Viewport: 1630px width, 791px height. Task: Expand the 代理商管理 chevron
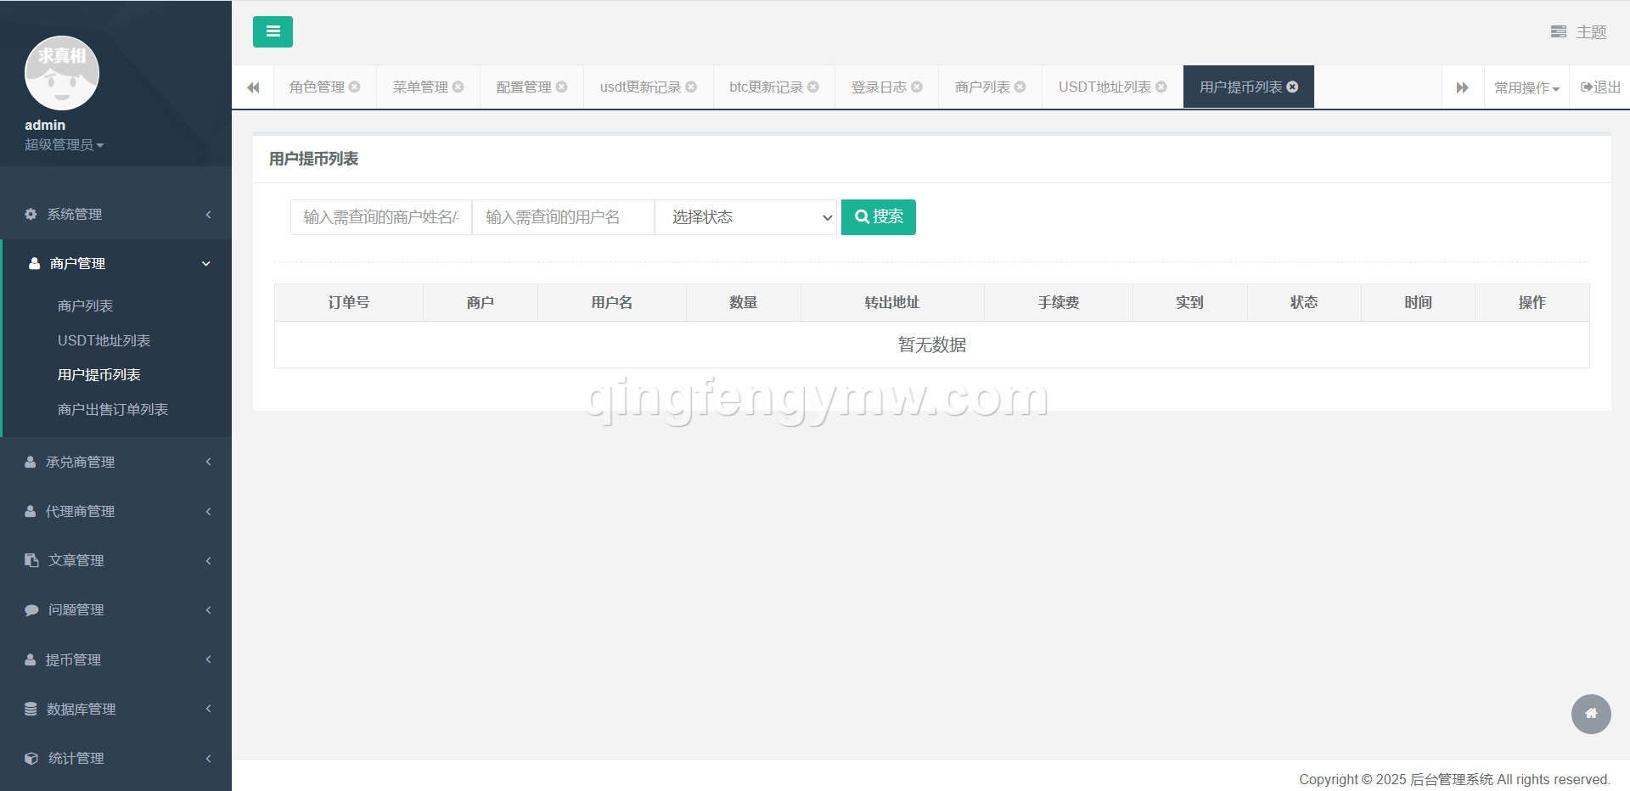[x=208, y=511]
